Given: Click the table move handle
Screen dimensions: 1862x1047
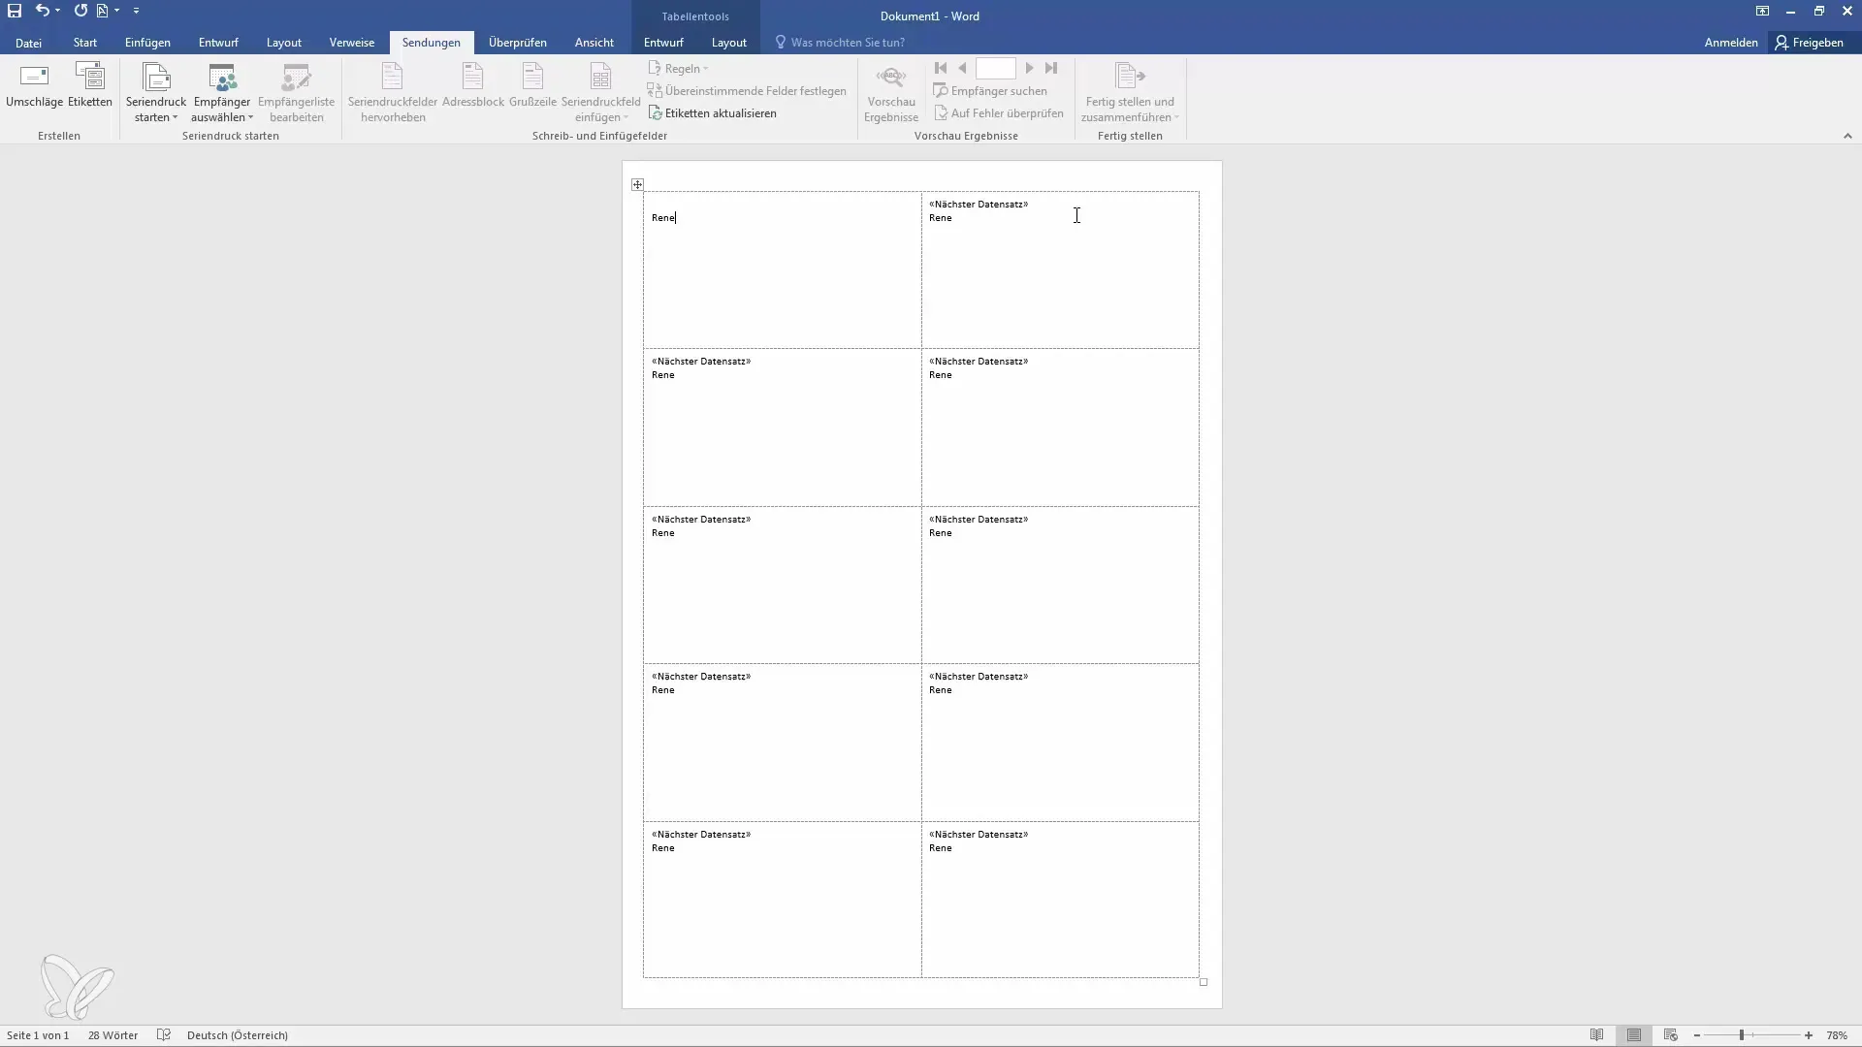Looking at the screenshot, I should pyautogui.click(x=637, y=184).
